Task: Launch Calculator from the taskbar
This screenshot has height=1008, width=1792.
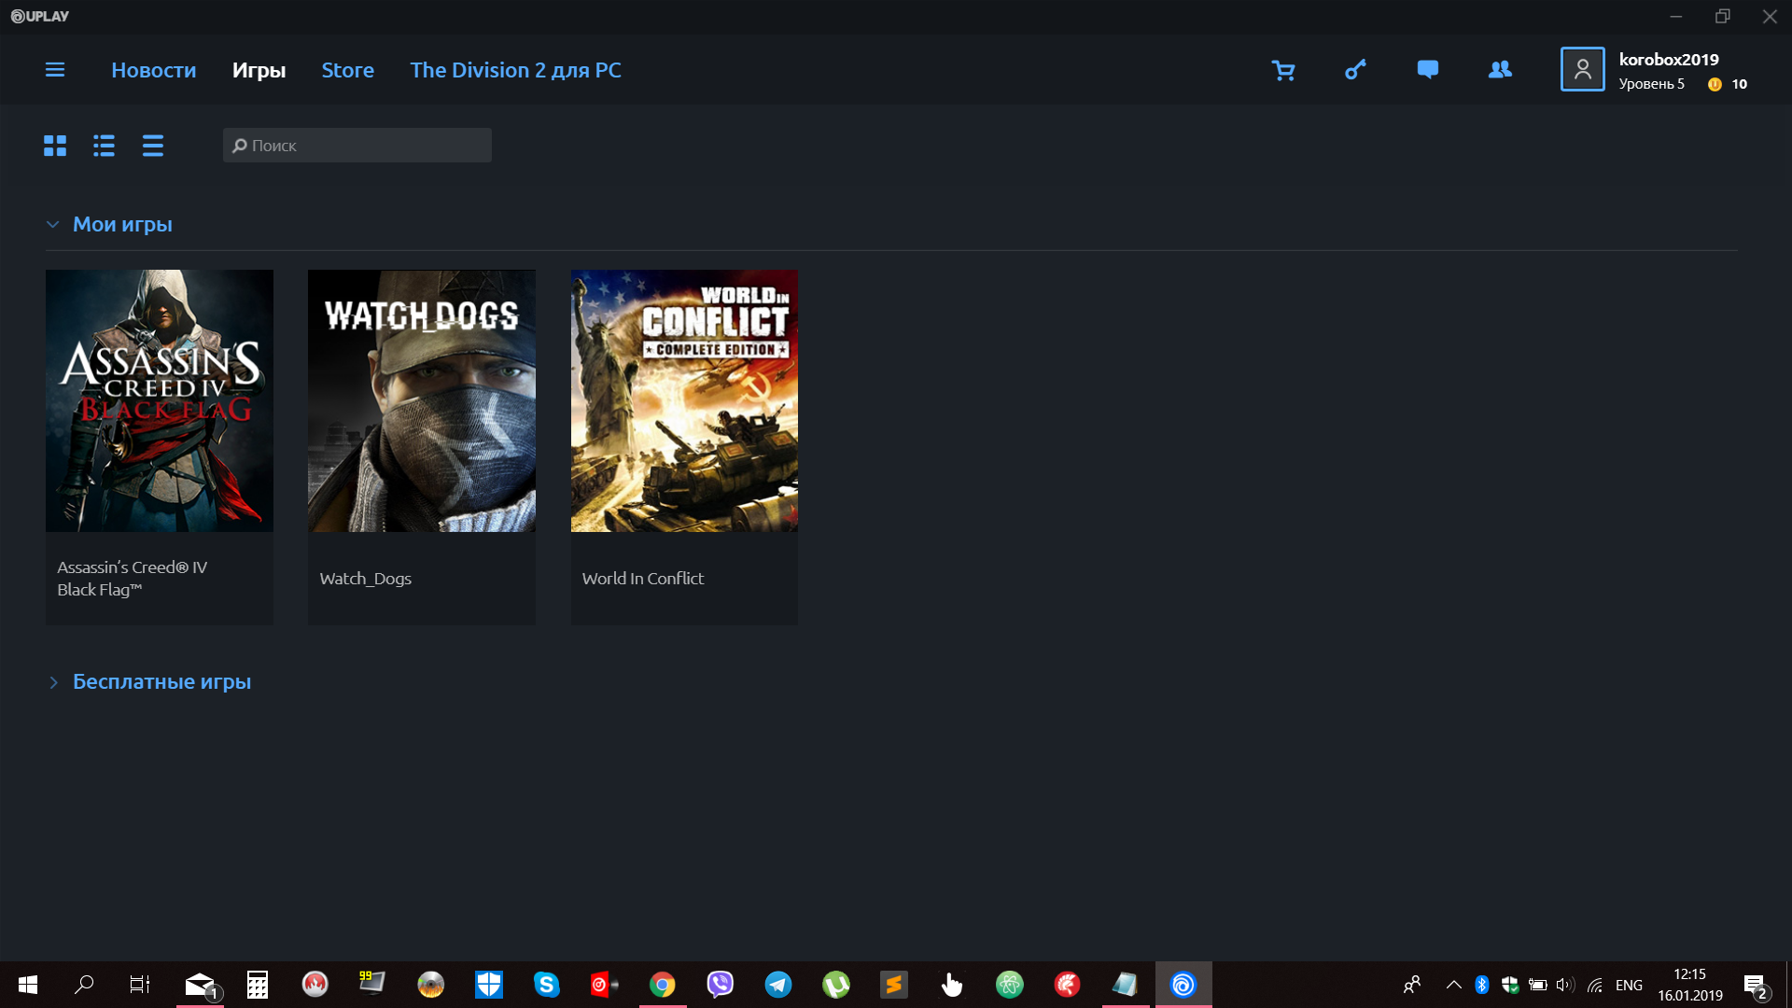Action: pos(258,985)
